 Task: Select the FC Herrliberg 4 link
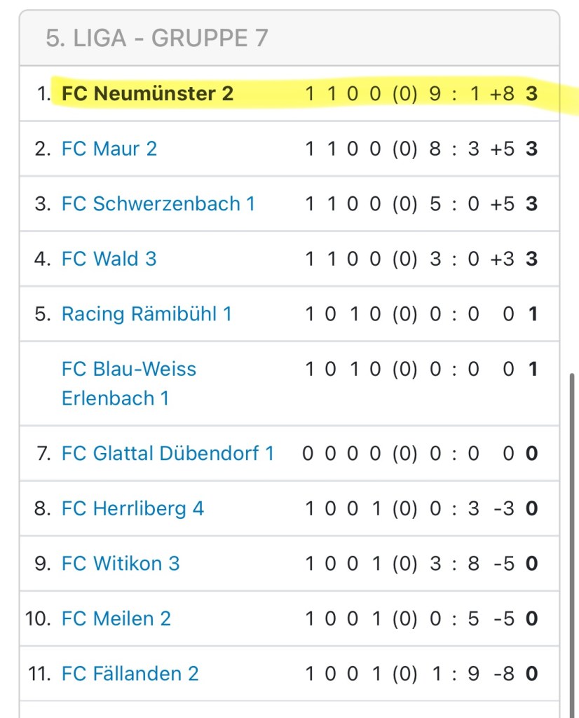(132, 508)
